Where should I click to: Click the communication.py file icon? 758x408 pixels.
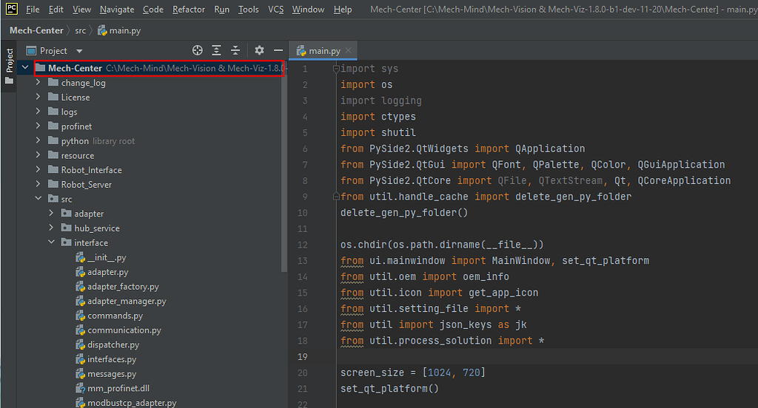point(80,330)
